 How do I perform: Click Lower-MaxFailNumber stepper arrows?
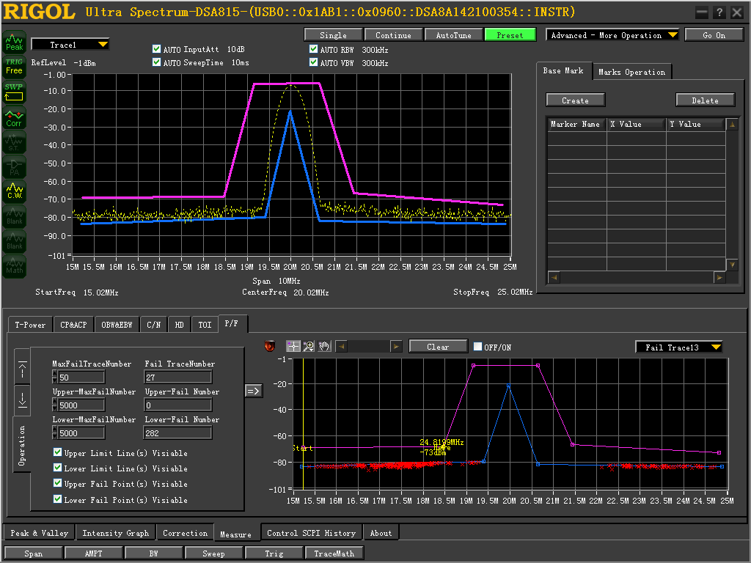[54, 433]
